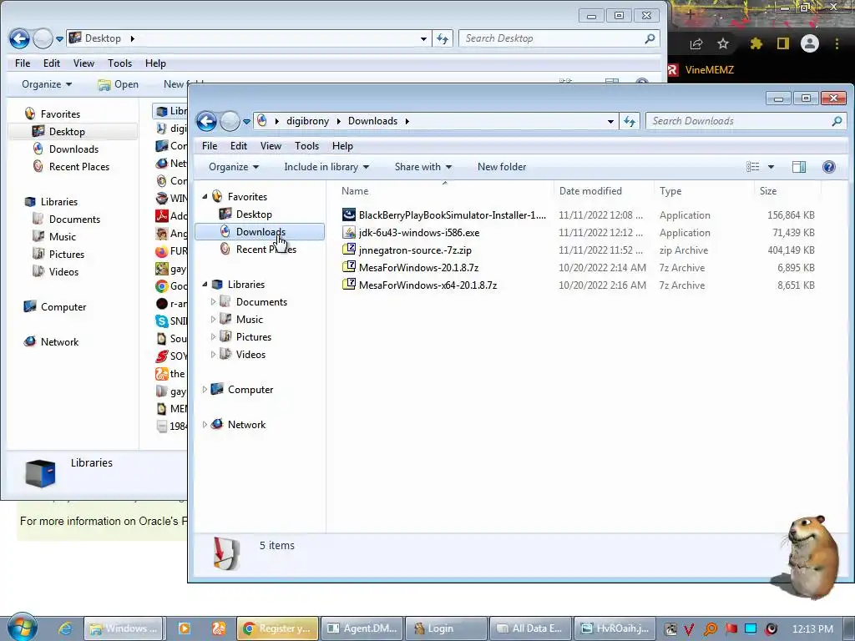Go back in the Downloads window

click(207, 121)
